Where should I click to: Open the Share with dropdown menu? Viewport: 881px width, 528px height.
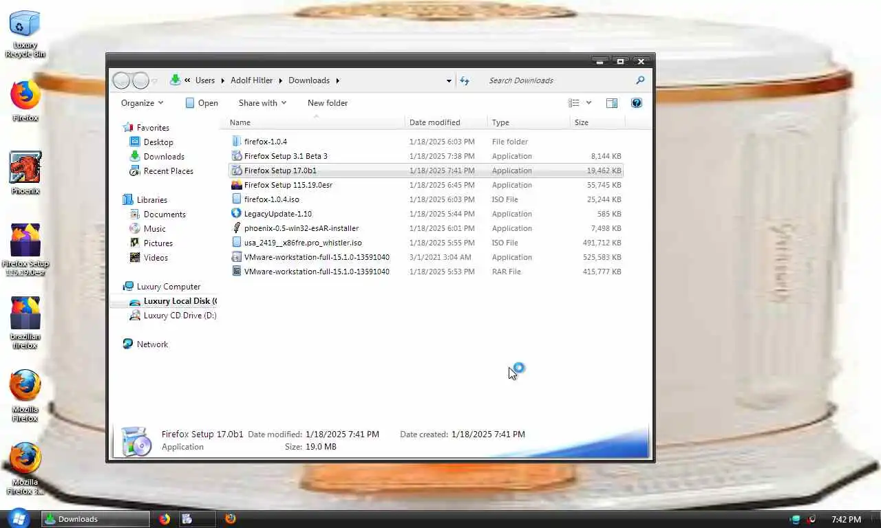pyautogui.click(x=262, y=103)
